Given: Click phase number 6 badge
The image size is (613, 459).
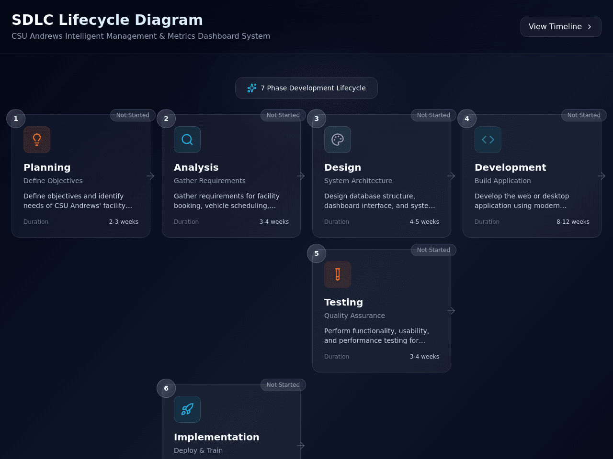Looking at the screenshot, I should (166, 388).
